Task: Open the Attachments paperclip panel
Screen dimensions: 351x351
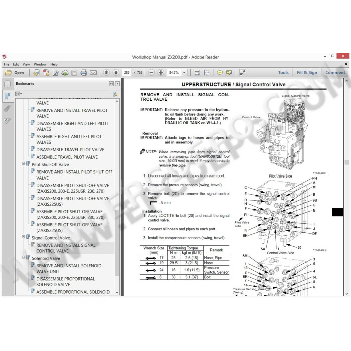Action: [8, 109]
